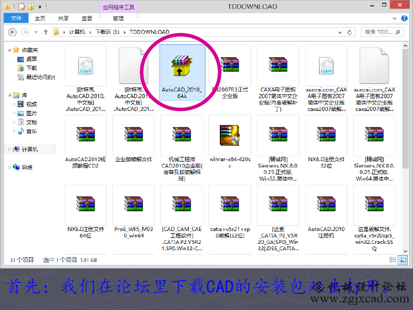Select the [达索_CATIA_P3_V5R20 archive
This screenshot has width=413, height=310.
coord(278,204)
